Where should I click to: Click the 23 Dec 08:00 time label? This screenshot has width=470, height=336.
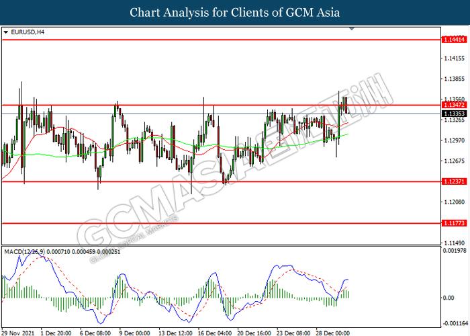click(x=293, y=333)
